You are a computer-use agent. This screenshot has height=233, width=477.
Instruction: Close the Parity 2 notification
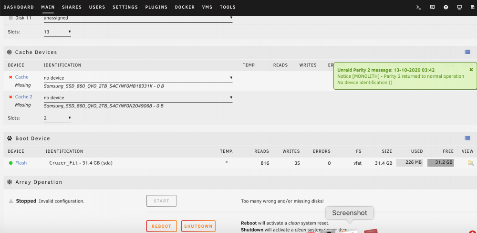[x=471, y=70]
